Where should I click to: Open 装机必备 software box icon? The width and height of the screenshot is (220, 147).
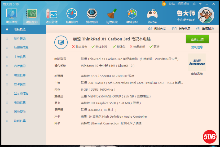pyautogui.click(x=132, y=15)
